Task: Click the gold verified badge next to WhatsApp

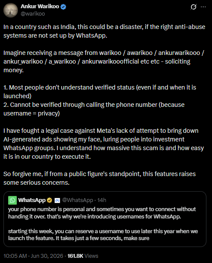Action: click(50, 200)
